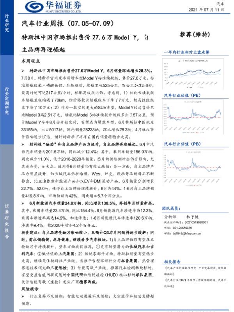Viewport: 234px width, 312px height.
Task: Click the 本周观点 section heading
Action: click(31, 62)
